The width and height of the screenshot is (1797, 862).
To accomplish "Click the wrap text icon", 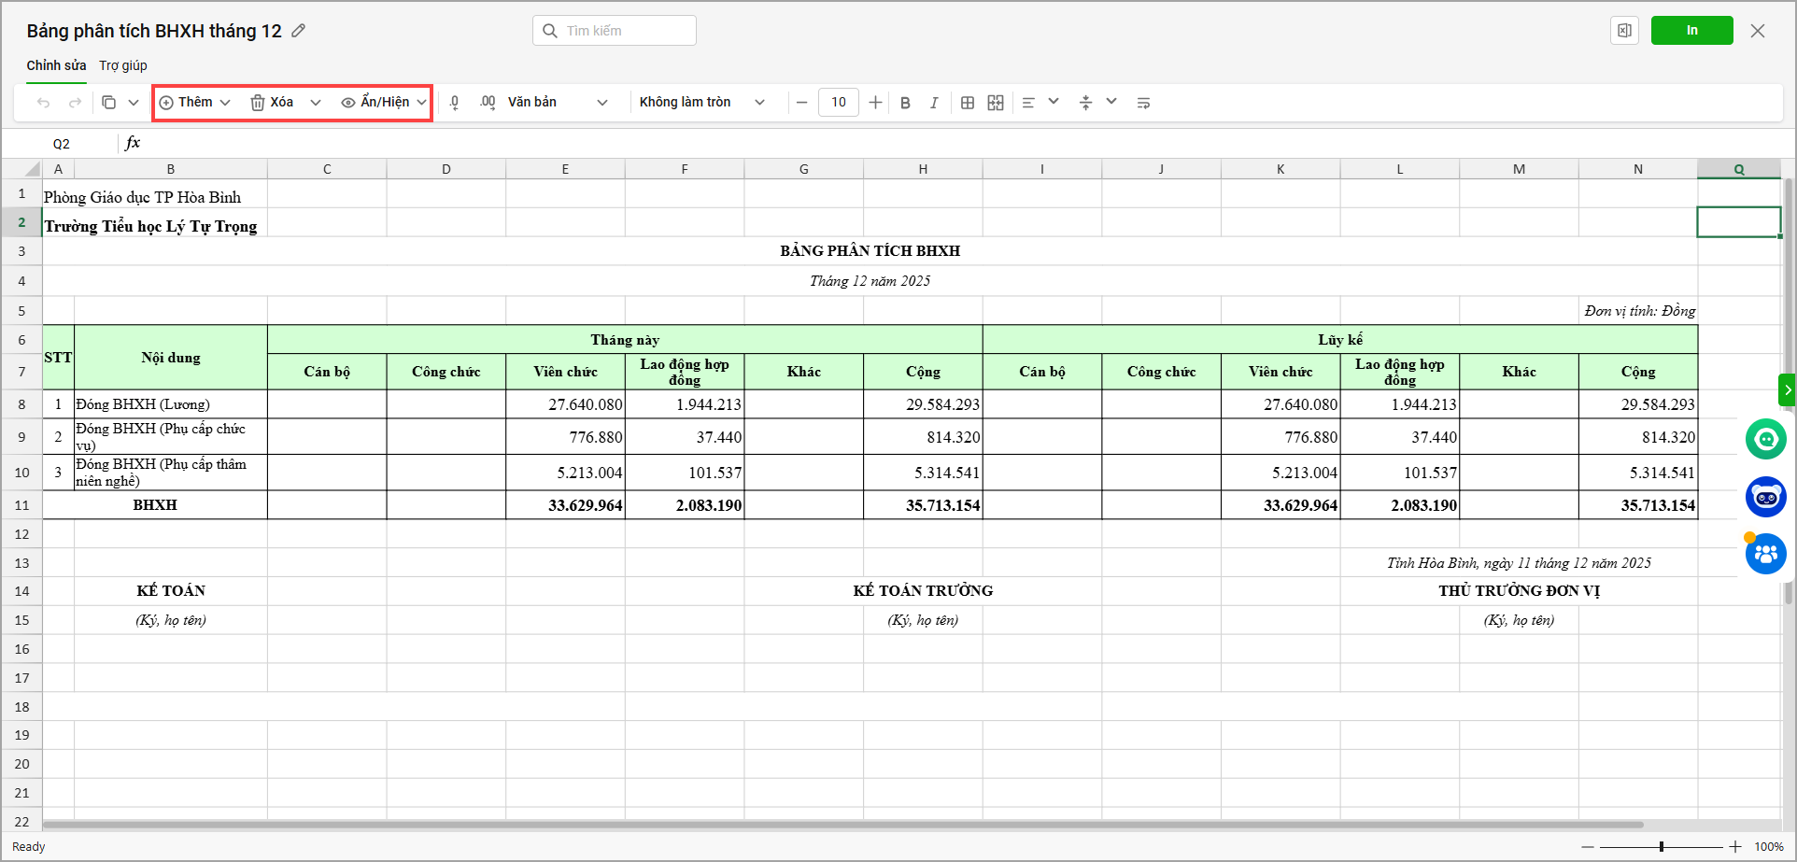I will tap(1143, 103).
